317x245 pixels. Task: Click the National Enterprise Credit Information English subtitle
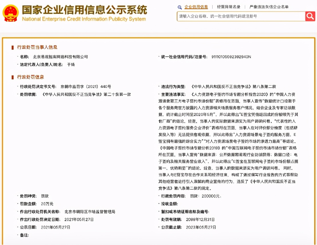pyautogui.click(x=84, y=19)
